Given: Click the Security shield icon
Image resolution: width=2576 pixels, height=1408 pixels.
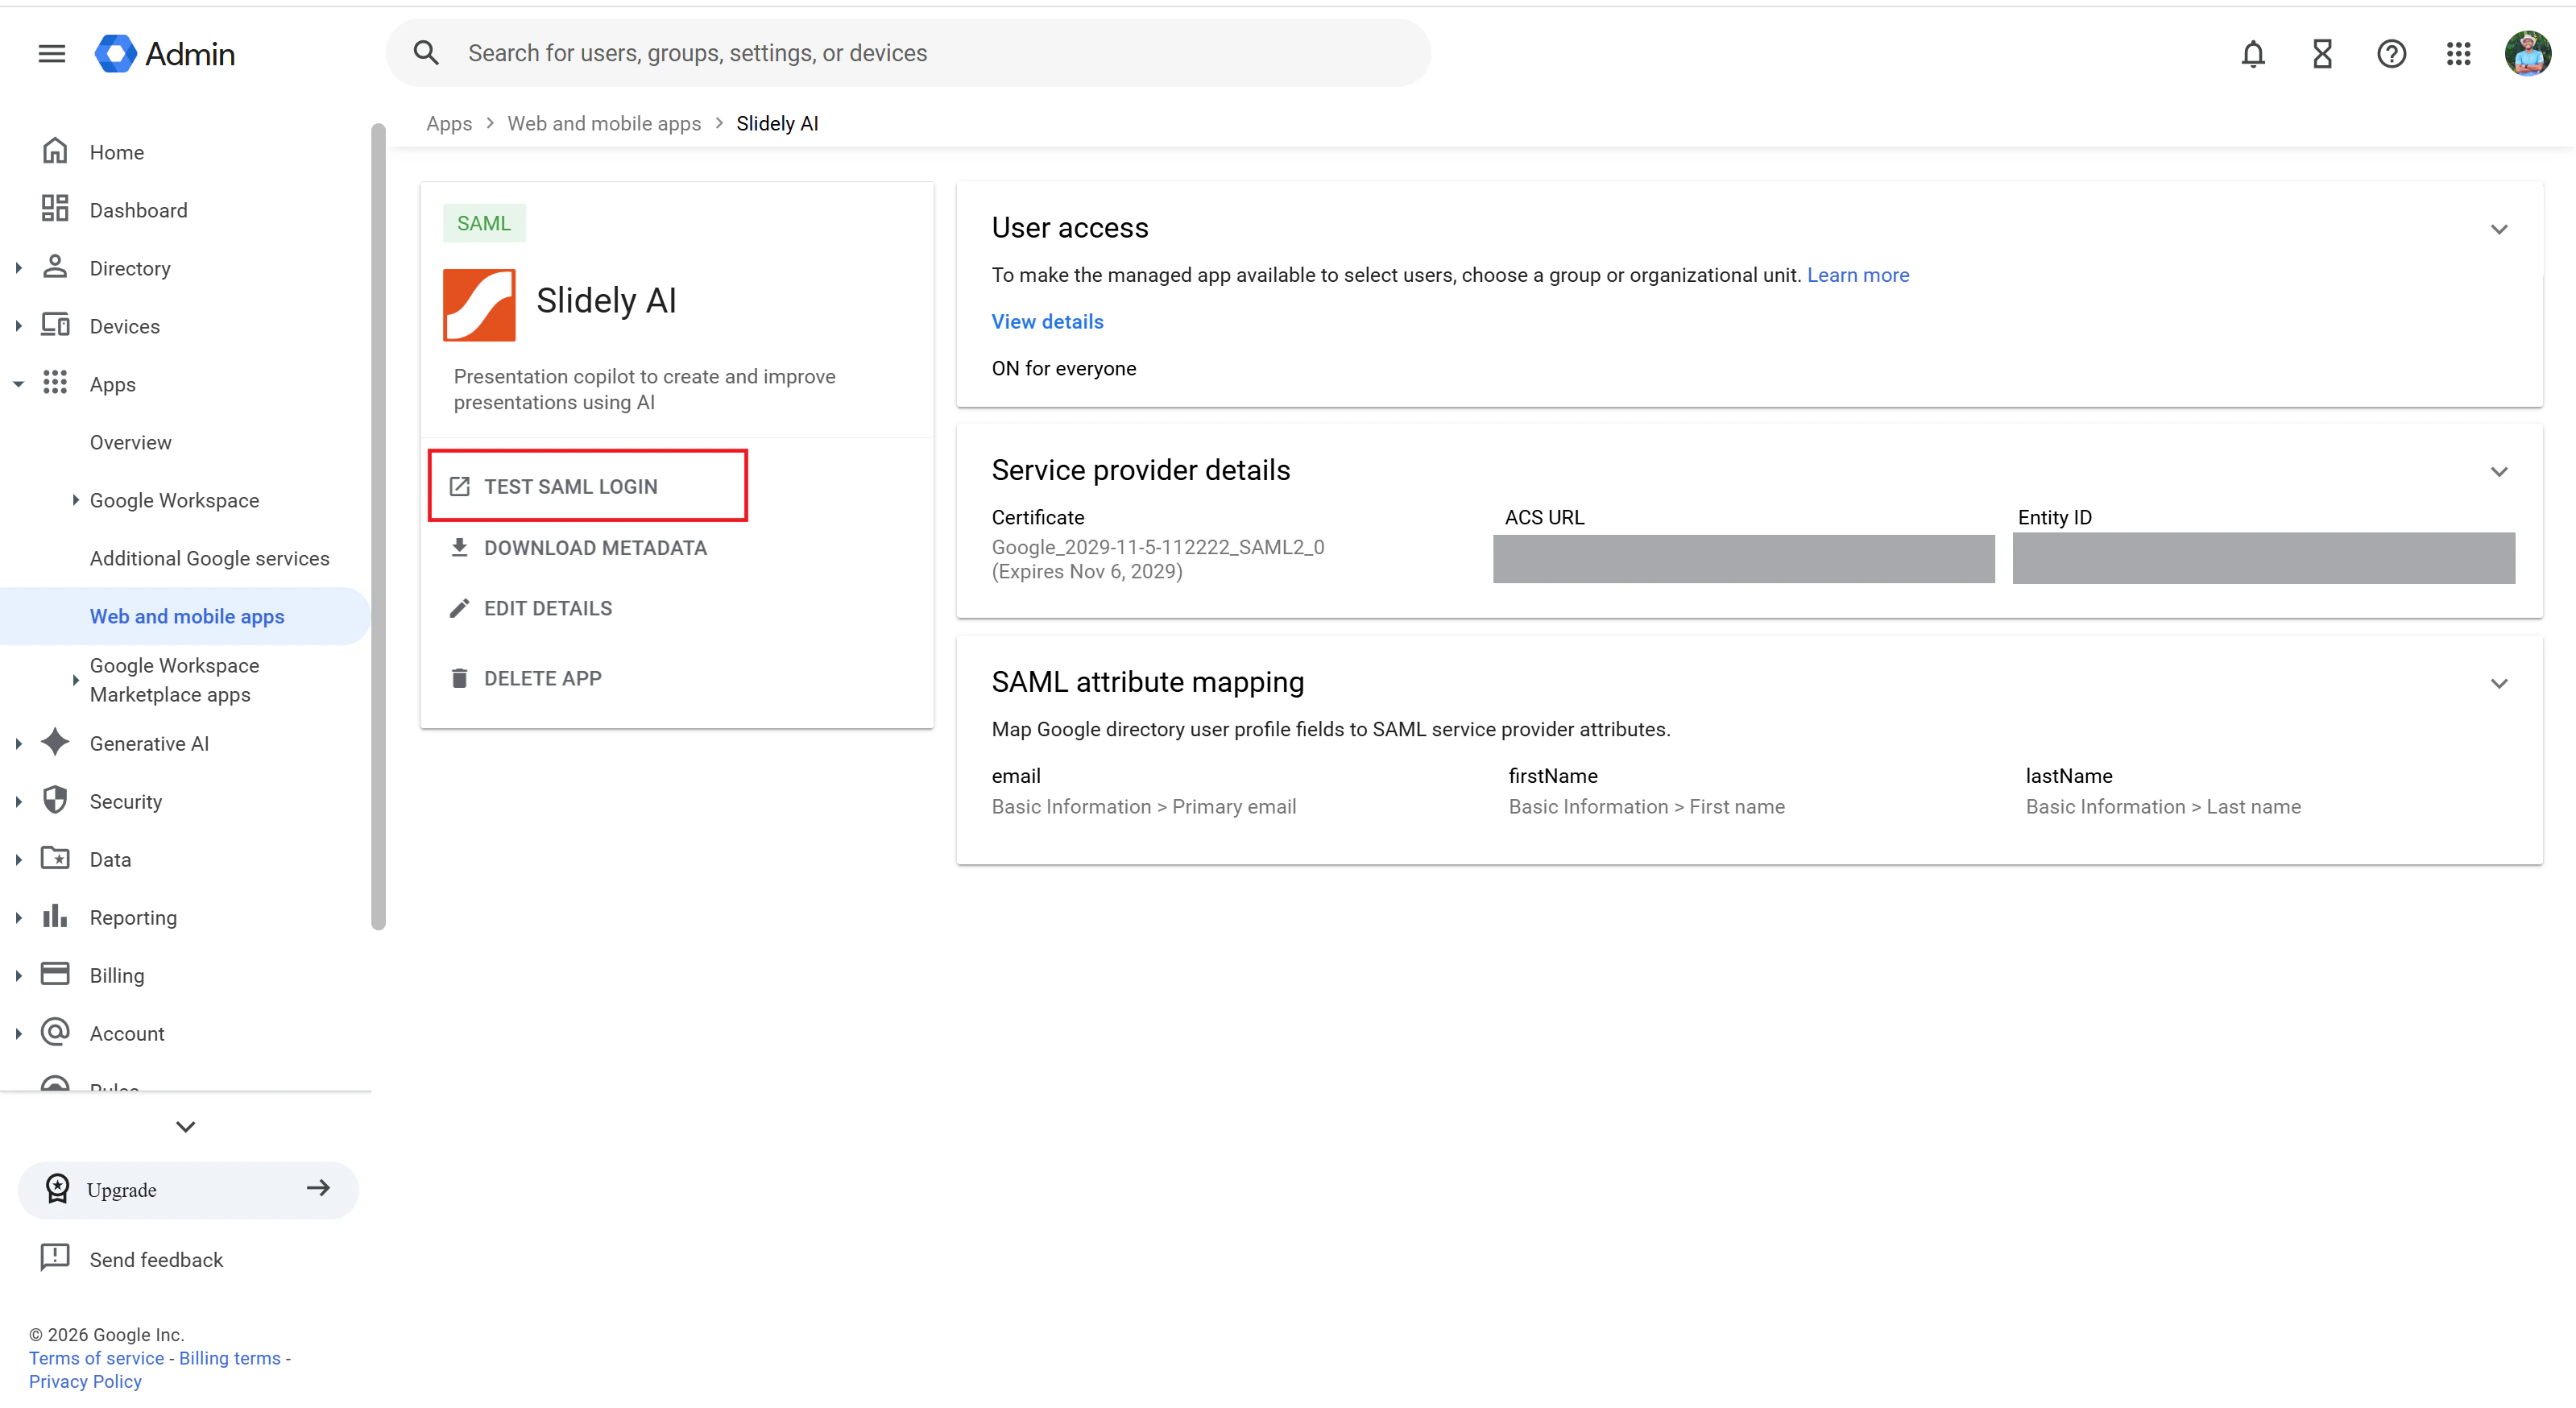Looking at the screenshot, I should click(55, 800).
